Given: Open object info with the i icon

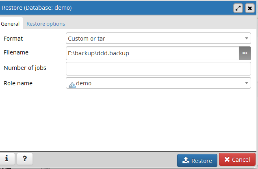Looking at the screenshot, I should [x=7, y=158].
